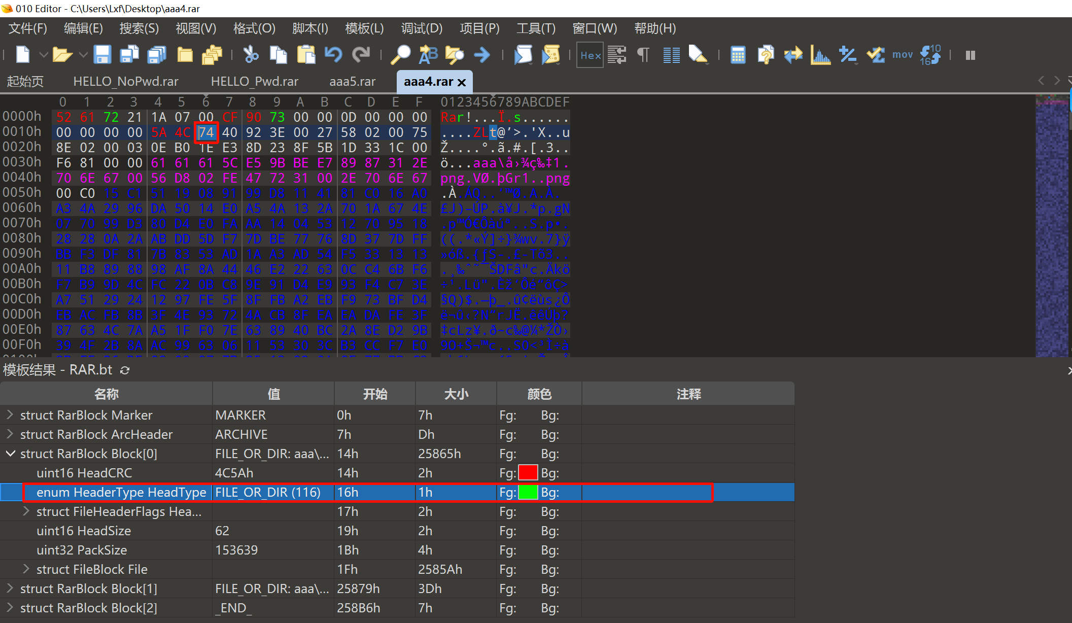Toggle Hex edit mode button
1072x623 pixels.
[591, 55]
